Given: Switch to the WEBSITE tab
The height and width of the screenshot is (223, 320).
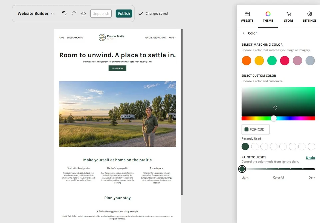Looking at the screenshot, I should coord(247,17).
